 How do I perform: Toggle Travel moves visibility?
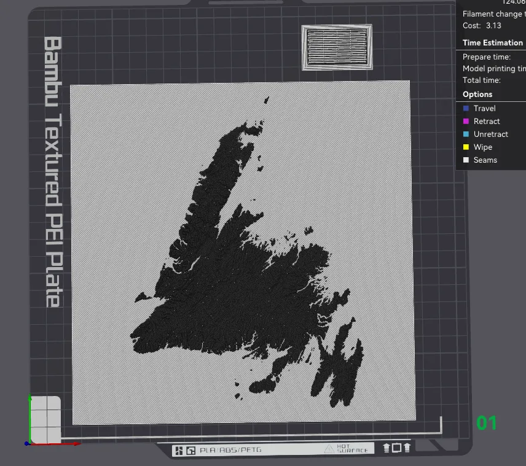(x=485, y=108)
